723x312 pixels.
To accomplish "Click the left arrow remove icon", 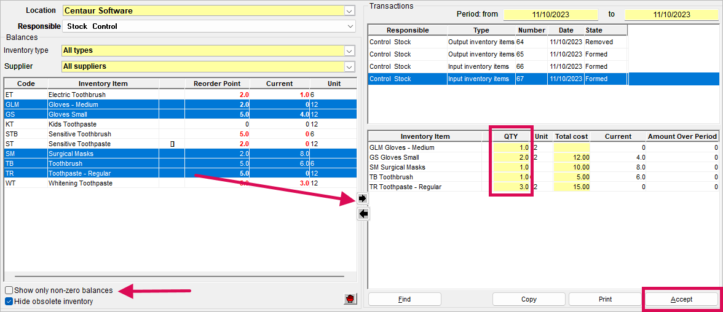I will [x=363, y=214].
